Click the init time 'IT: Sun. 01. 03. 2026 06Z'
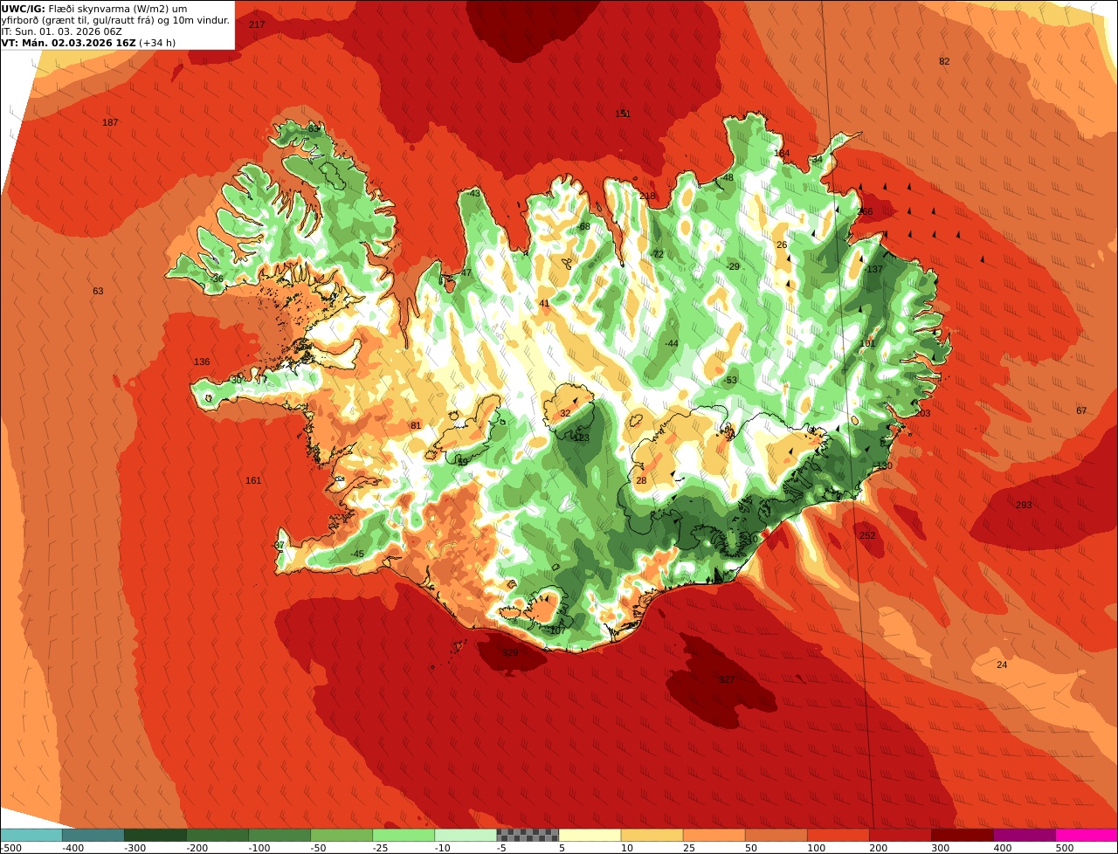The height and width of the screenshot is (854, 1118). coord(61,31)
